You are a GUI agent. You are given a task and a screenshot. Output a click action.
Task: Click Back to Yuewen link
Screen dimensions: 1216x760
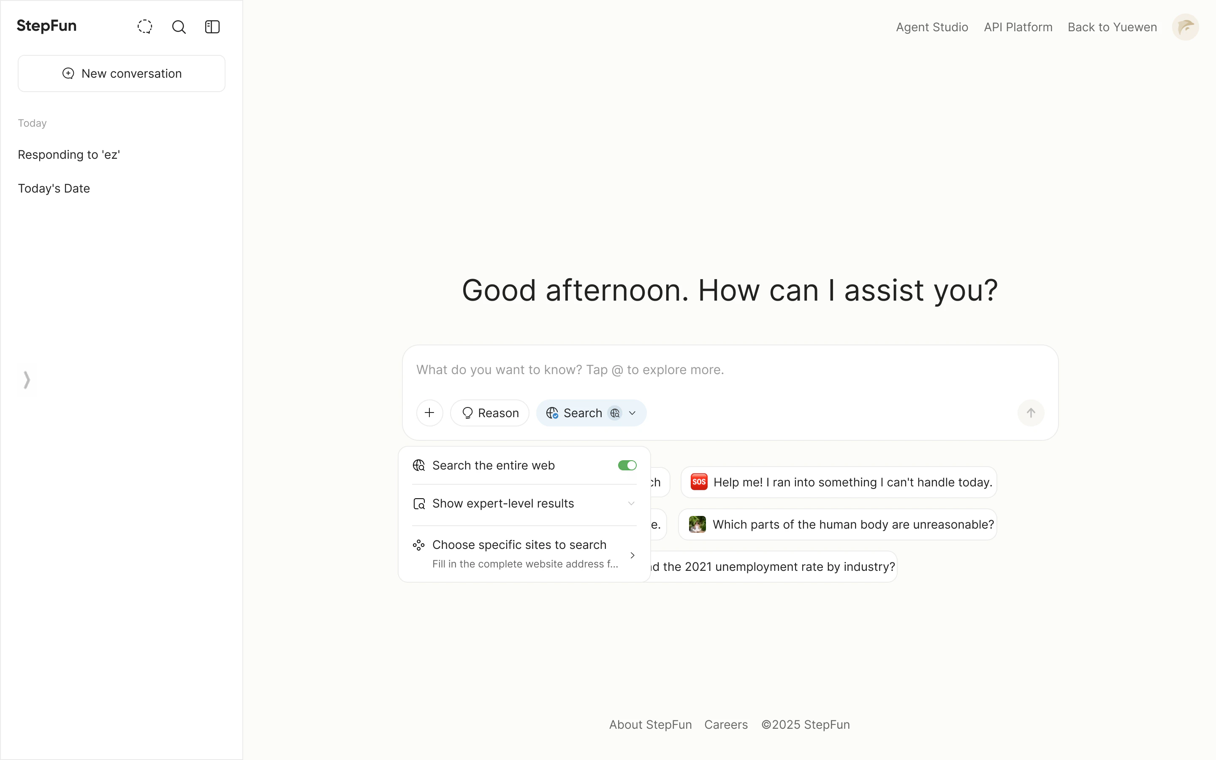coord(1112,27)
